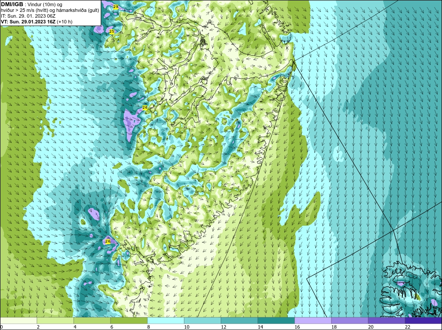Click the legend value 16
The image size is (442, 330).
click(297, 327)
